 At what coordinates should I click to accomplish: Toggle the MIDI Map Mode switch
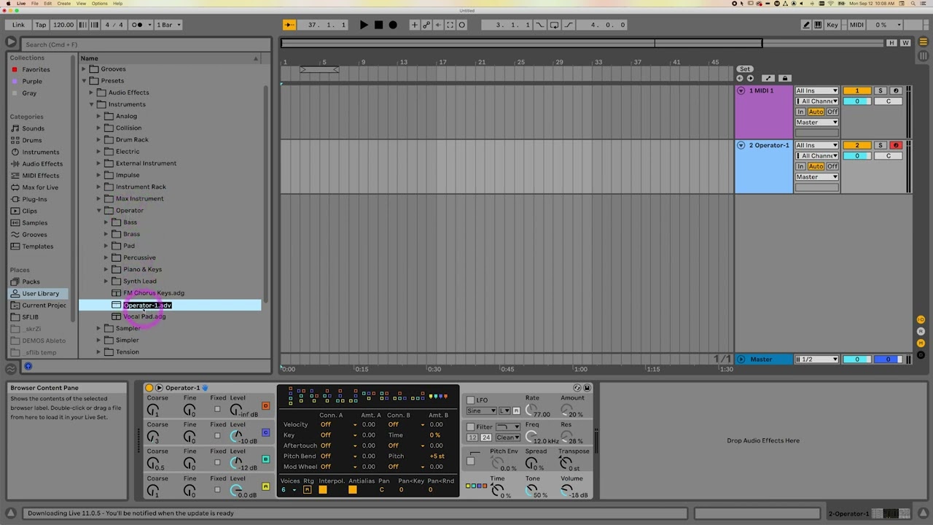click(856, 25)
